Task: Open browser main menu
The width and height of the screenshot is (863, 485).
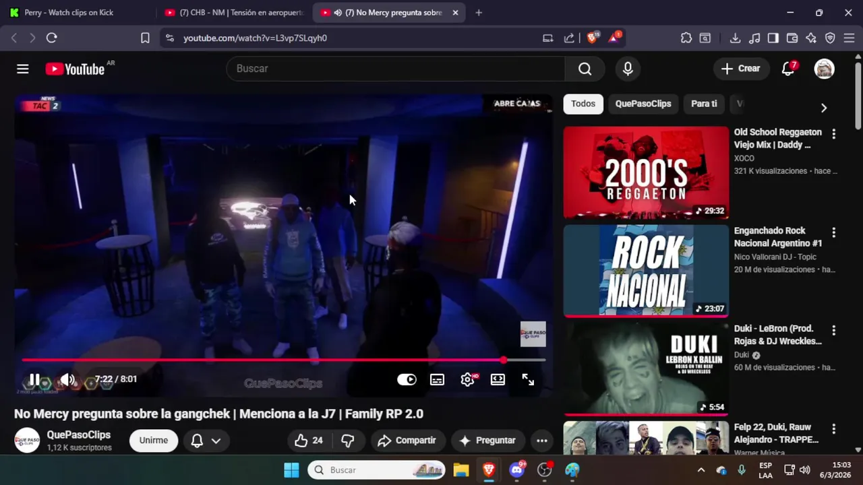Action: (x=849, y=38)
